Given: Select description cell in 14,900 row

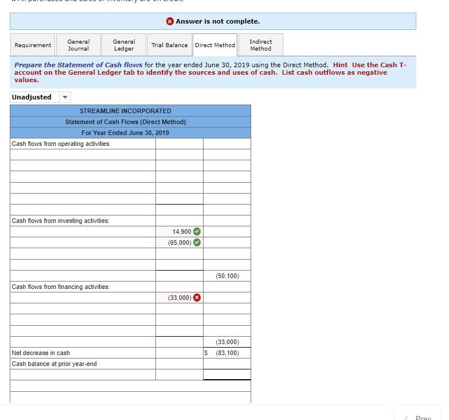Looking at the screenshot, I should click(x=83, y=232).
